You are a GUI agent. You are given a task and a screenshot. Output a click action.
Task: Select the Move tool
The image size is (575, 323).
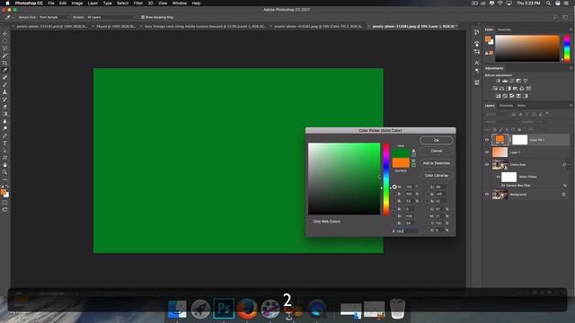click(x=4, y=34)
